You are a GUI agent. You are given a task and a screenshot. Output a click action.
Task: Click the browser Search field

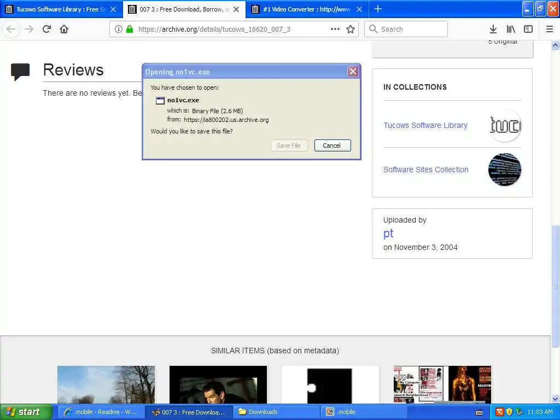click(x=406, y=30)
